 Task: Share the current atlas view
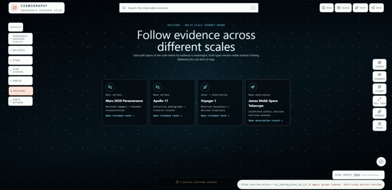coord(376,8)
